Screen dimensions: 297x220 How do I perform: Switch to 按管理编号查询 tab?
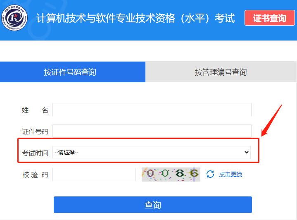coord(221,72)
